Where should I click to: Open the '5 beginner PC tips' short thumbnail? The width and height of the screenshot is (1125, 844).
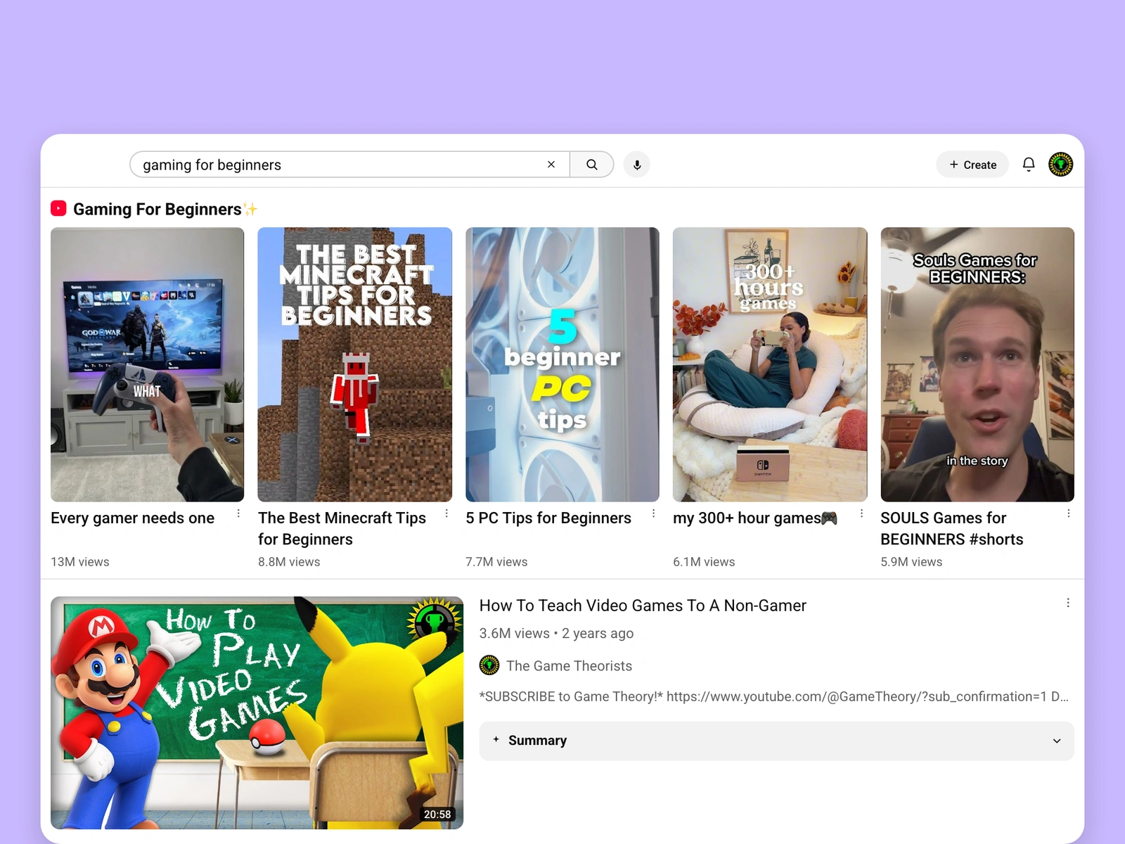(562, 364)
